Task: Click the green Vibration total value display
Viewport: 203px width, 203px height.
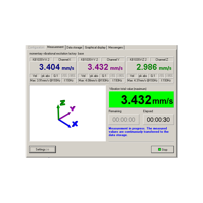Action: point(141,99)
